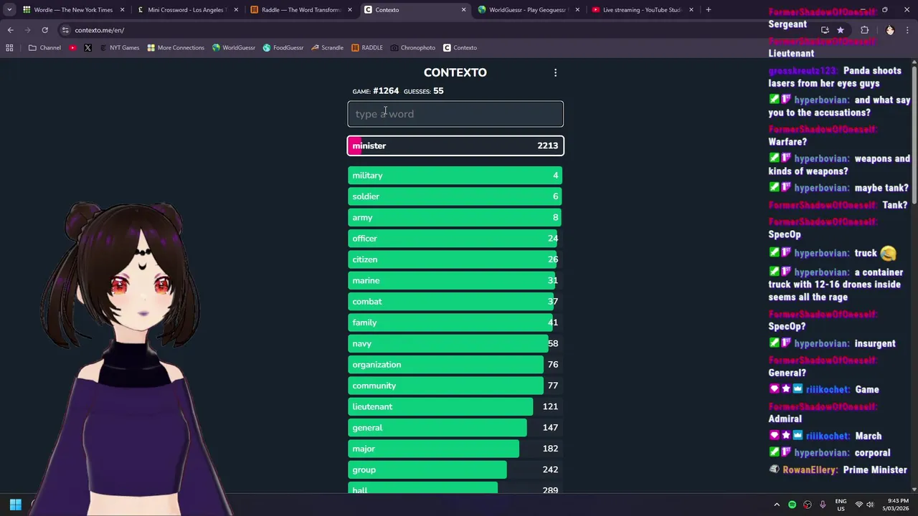Click the 'officer' guess row
The height and width of the screenshot is (516, 918).
455,239
